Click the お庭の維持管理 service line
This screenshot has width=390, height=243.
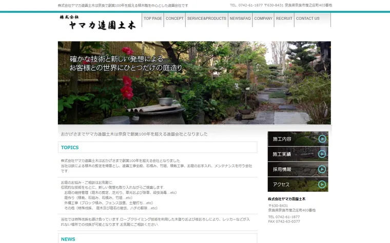coord(121,193)
